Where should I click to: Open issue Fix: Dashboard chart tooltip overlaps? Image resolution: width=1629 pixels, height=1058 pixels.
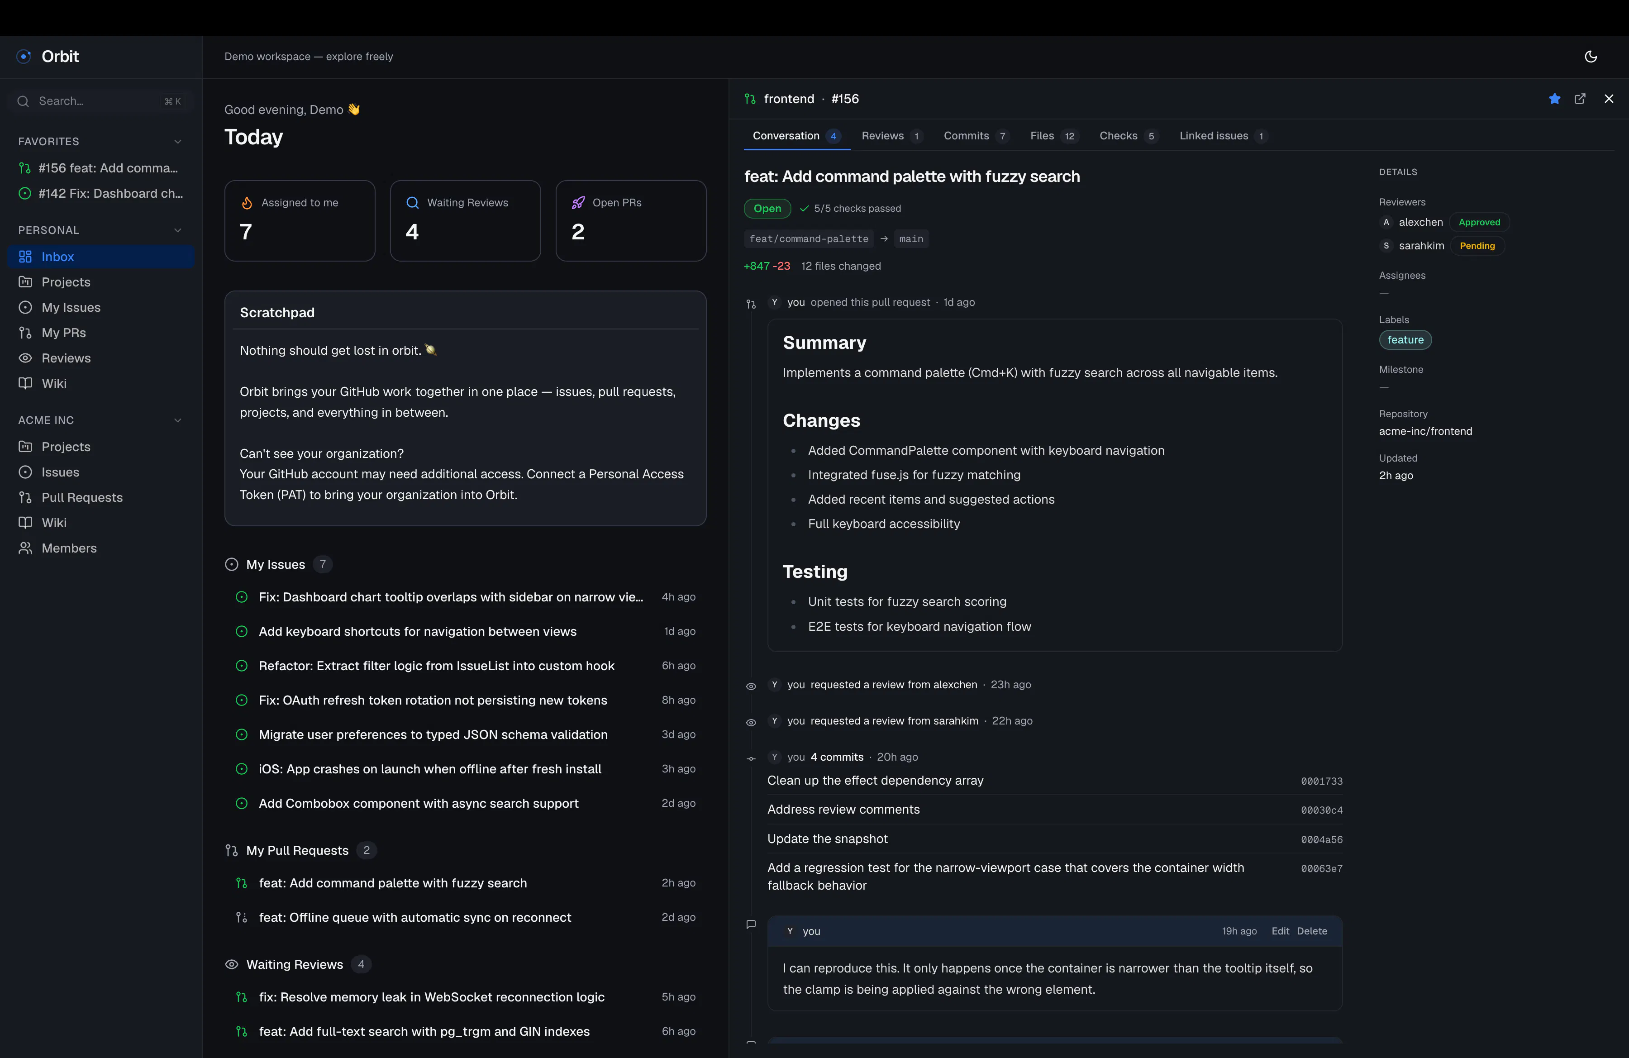466,597
